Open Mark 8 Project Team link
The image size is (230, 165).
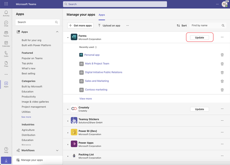click(97, 63)
